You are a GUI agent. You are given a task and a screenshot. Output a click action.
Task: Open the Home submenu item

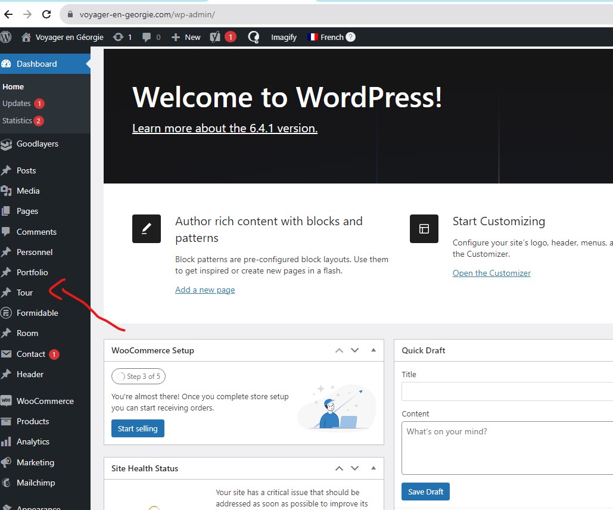(x=13, y=87)
